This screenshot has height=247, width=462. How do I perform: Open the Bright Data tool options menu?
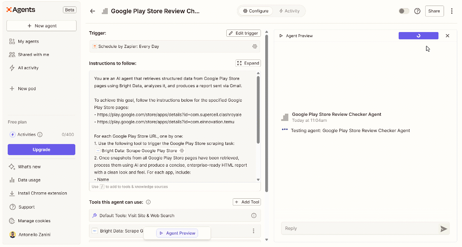point(253,231)
